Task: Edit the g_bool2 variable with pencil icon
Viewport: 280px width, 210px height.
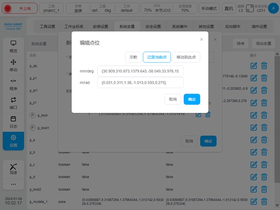Action: [x=254, y=189]
